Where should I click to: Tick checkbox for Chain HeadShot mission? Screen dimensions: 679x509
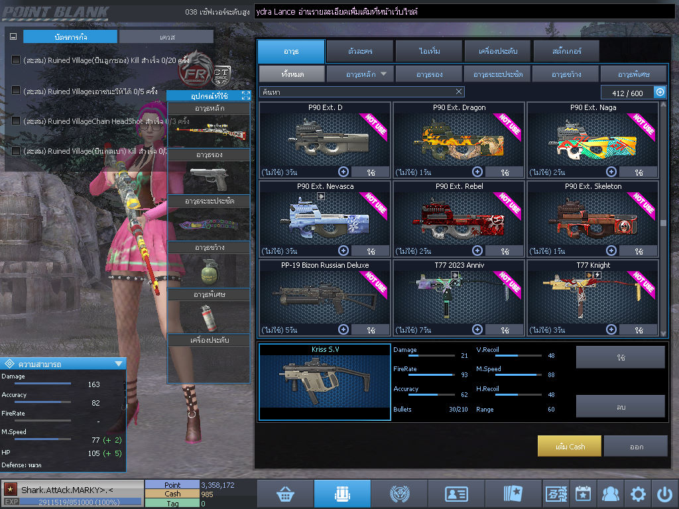click(16, 121)
